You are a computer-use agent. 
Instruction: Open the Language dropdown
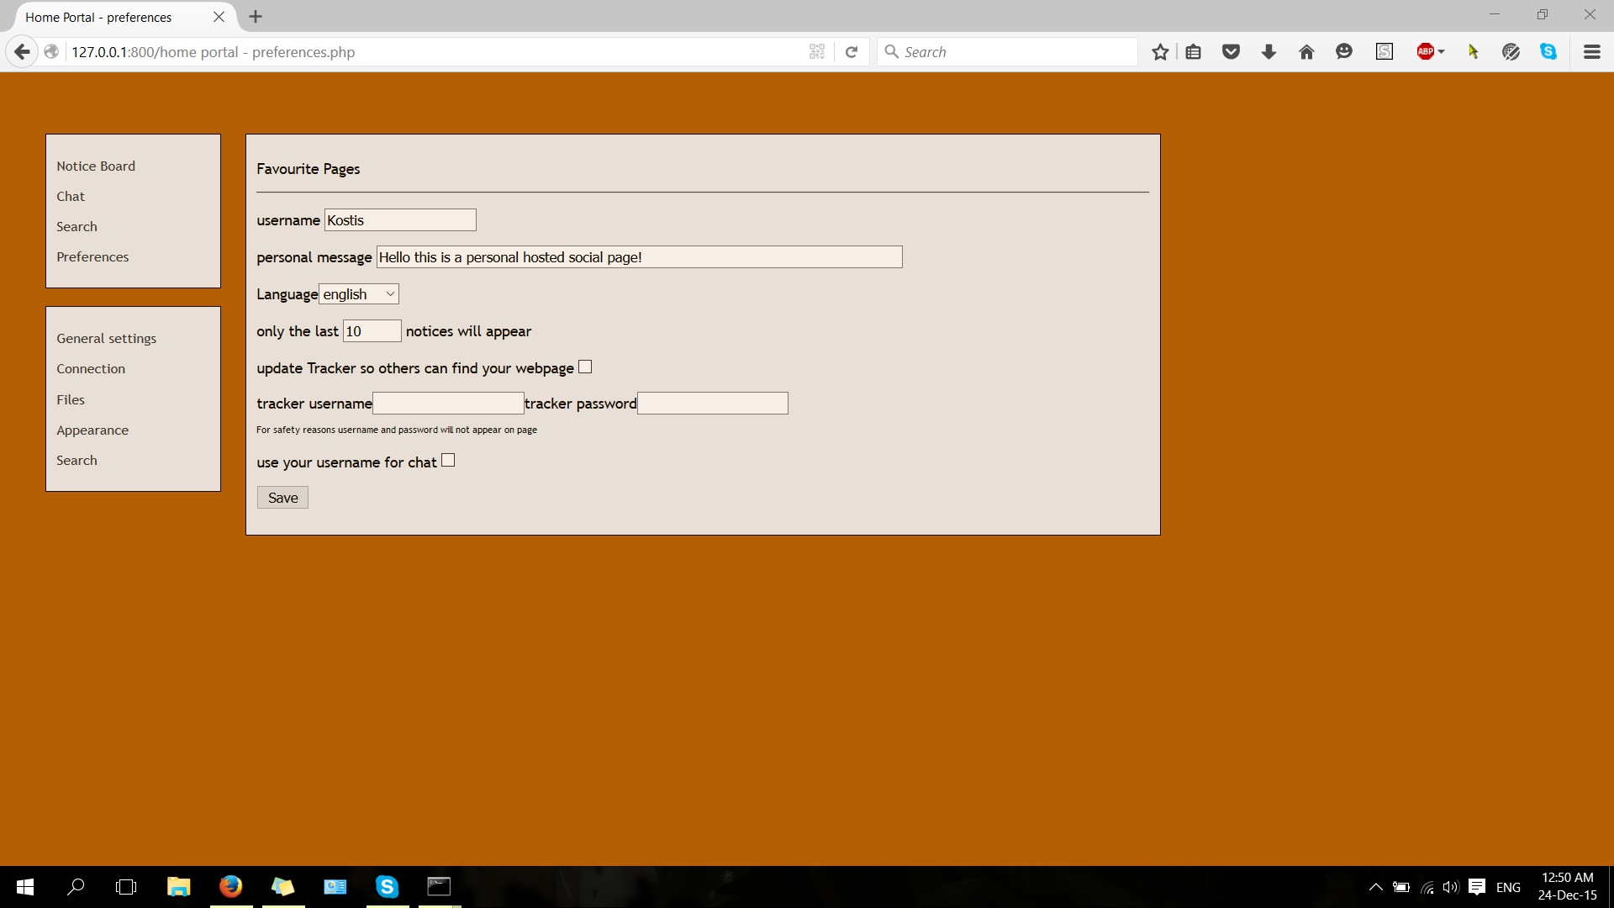[x=360, y=293]
